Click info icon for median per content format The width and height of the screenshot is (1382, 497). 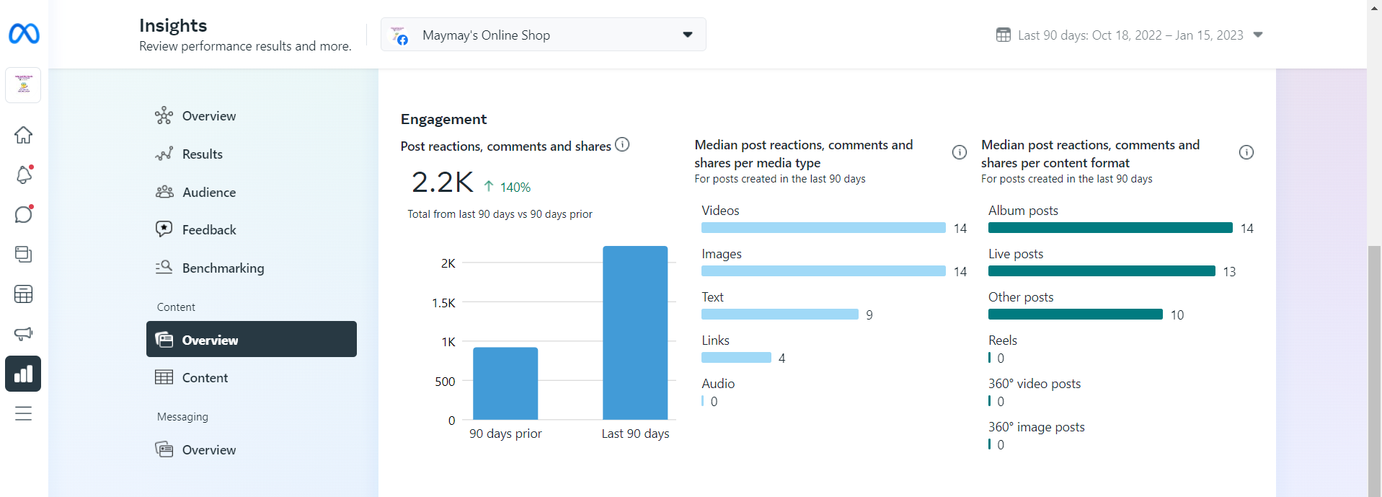[x=1246, y=152]
